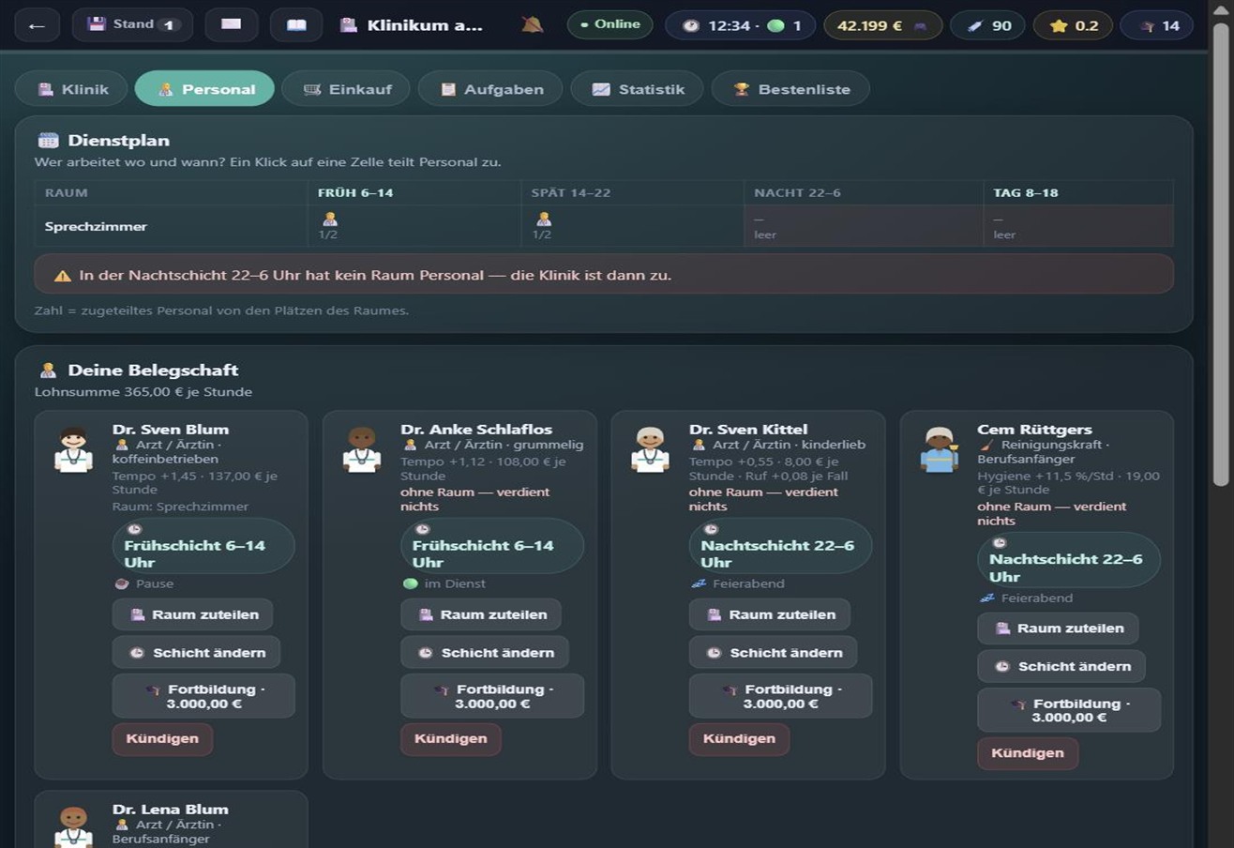Click the empty Tag 8–18 Sprechzimmer cell
The height and width of the screenshot is (848, 1234).
tap(1078, 226)
